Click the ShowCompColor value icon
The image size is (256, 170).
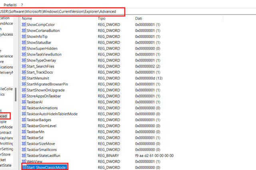24,25
